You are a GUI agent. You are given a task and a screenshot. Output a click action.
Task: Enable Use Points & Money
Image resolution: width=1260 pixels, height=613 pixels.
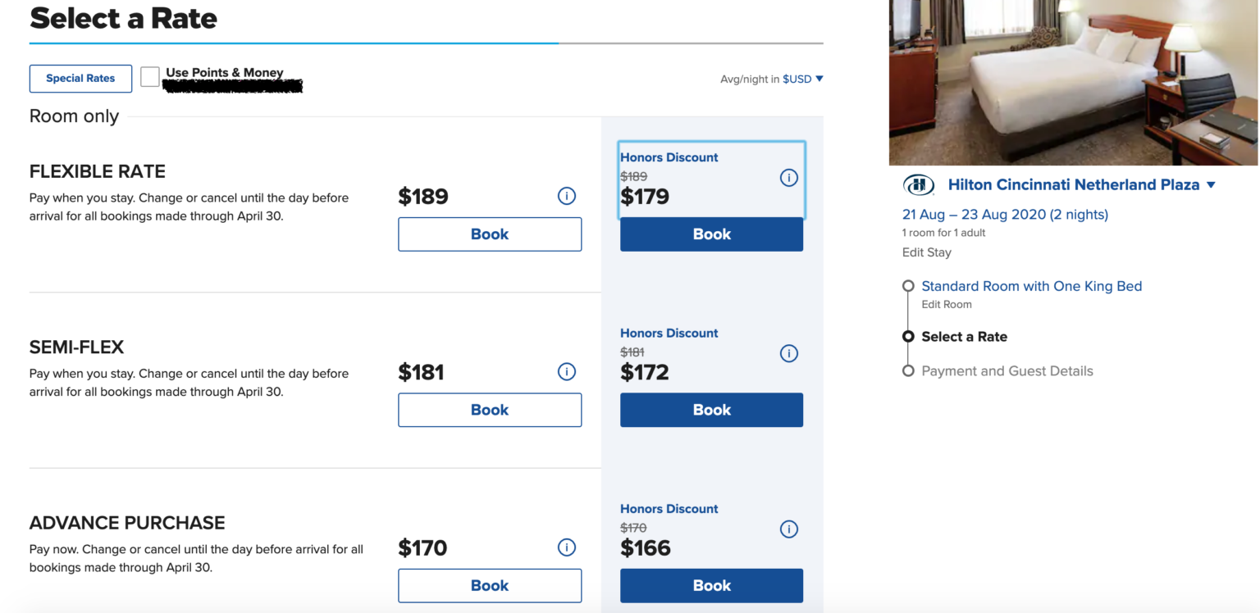(x=149, y=75)
